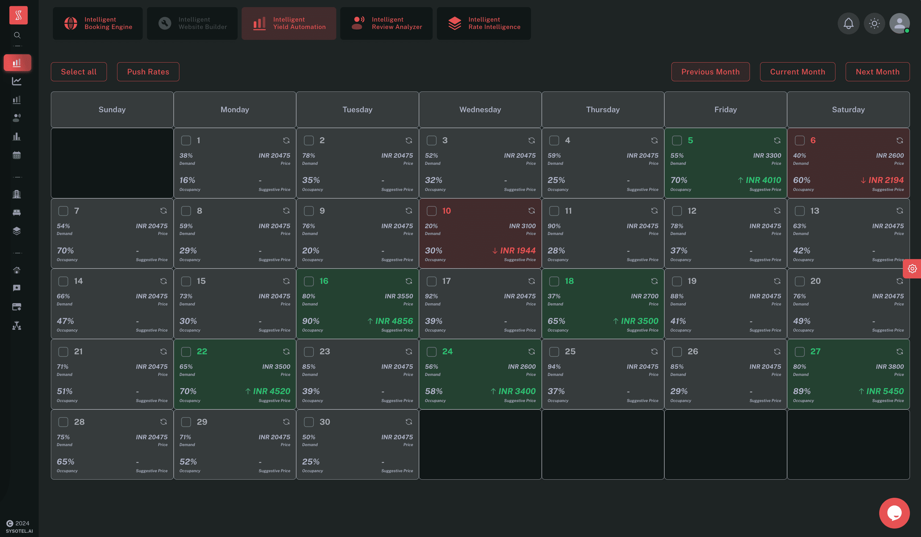Click the Push Rates button

[x=148, y=72]
